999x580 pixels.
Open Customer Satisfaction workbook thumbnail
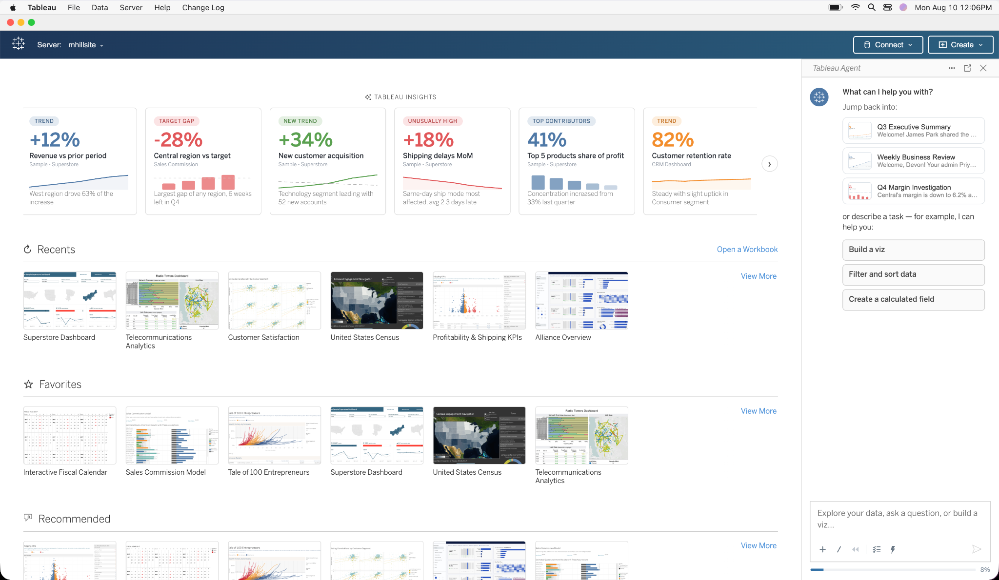(275, 300)
